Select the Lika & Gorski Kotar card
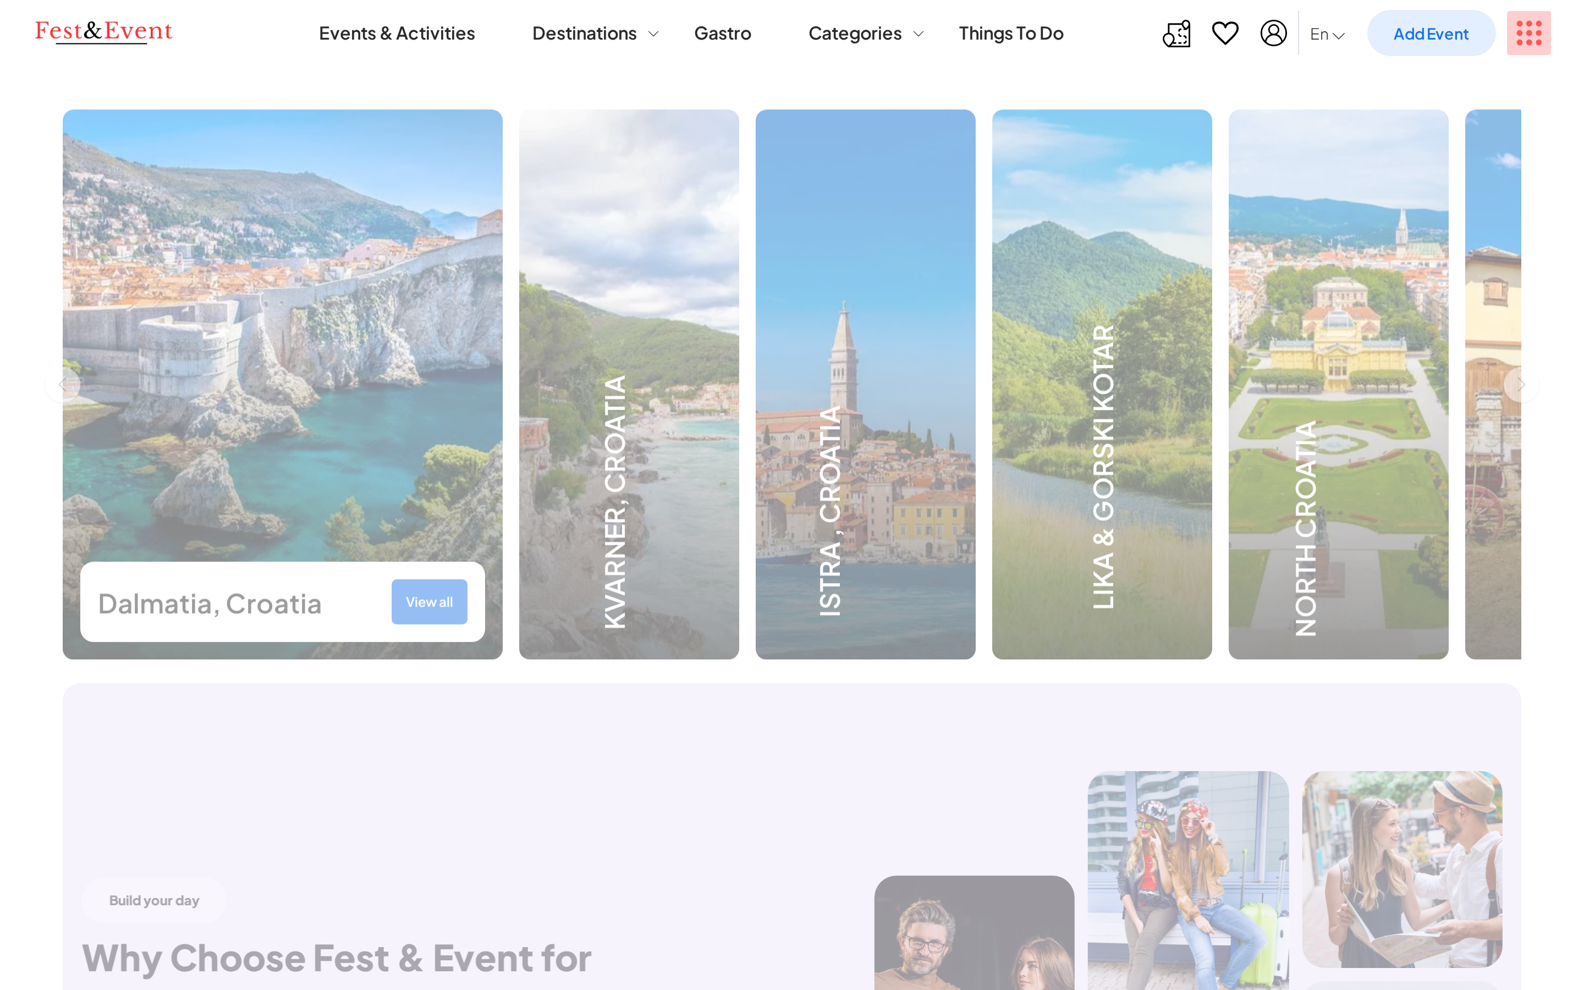Image resolution: width=1584 pixels, height=990 pixels. [1102, 384]
